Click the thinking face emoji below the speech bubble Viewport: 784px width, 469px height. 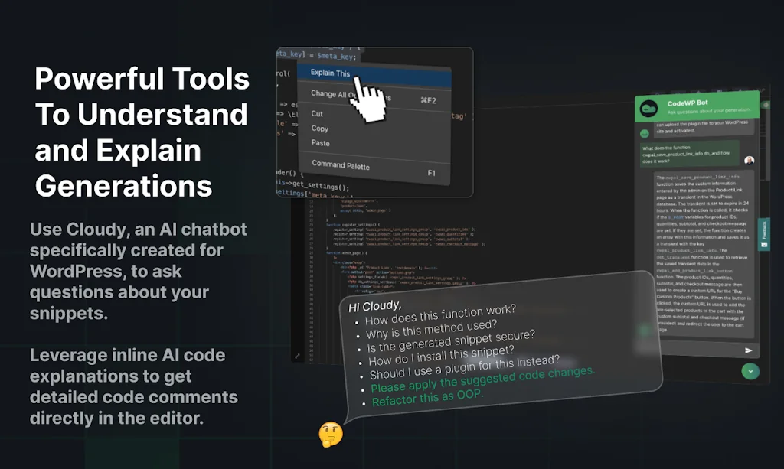(329, 432)
